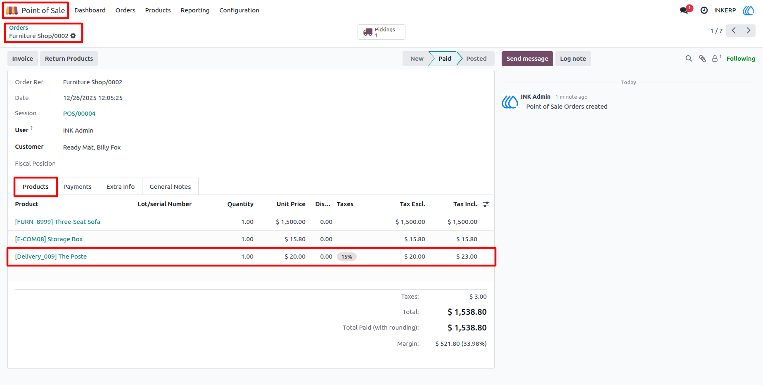Open the Storage Box product link
The width and height of the screenshot is (763, 385).
tap(49, 239)
